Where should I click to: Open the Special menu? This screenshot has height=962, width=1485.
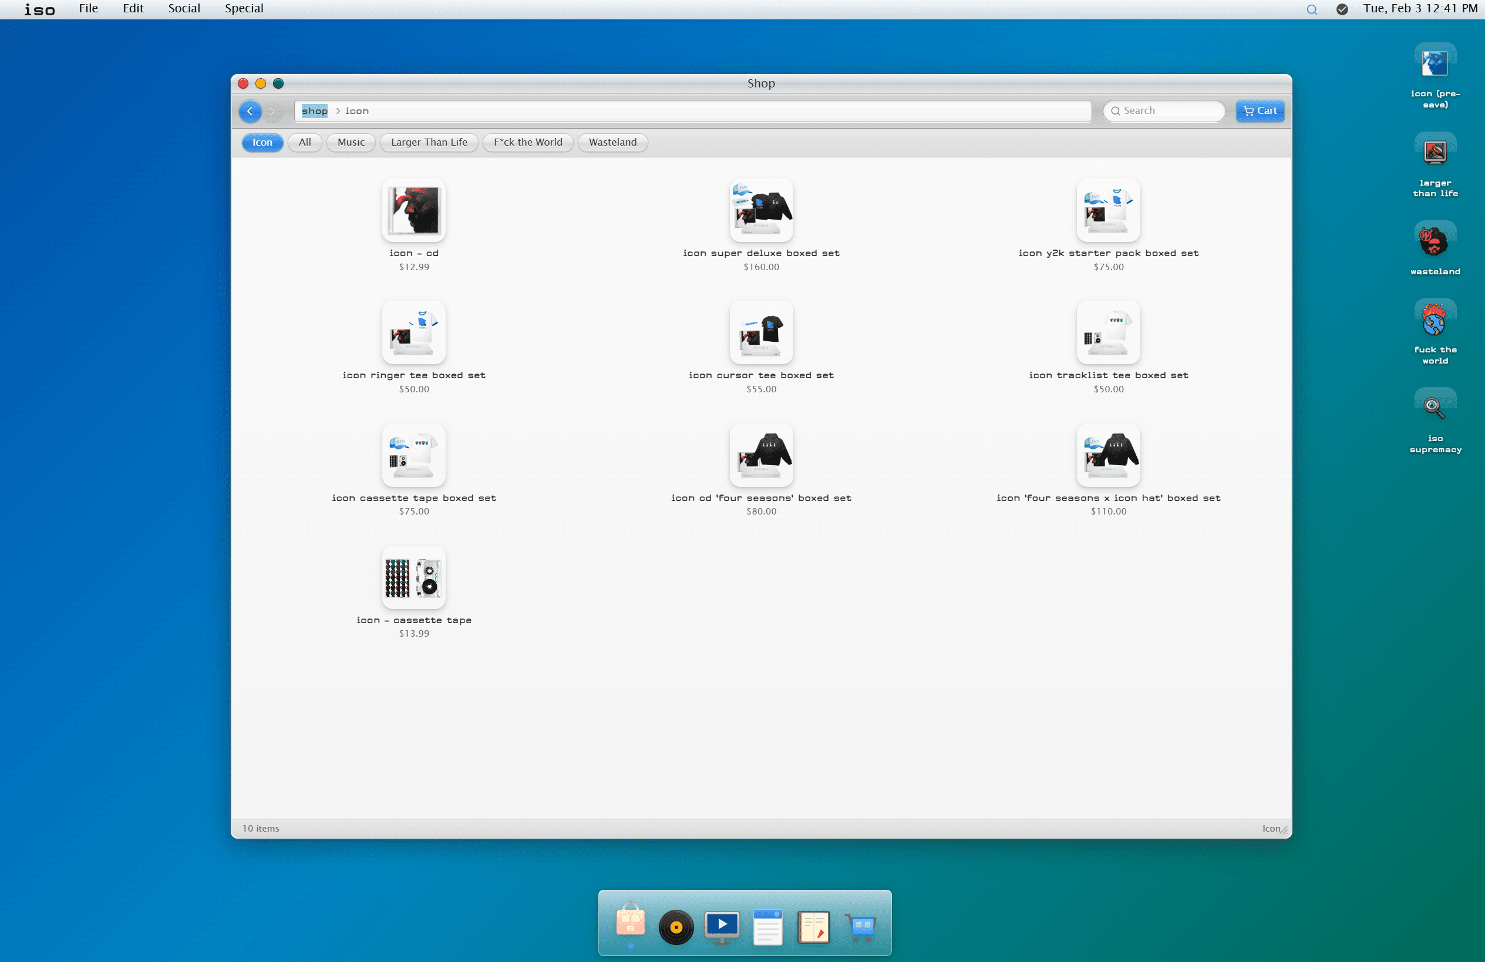[244, 9]
